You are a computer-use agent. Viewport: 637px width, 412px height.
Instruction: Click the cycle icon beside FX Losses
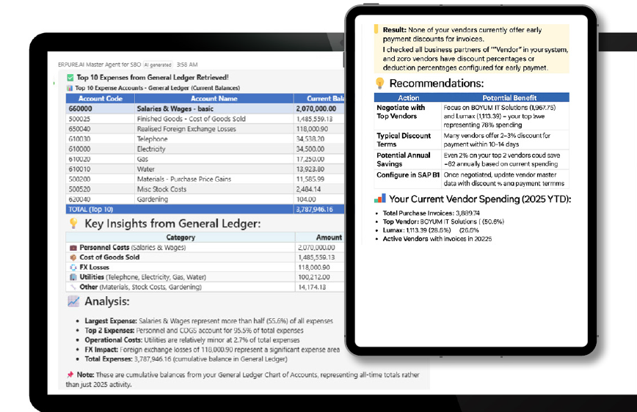pos(73,268)
